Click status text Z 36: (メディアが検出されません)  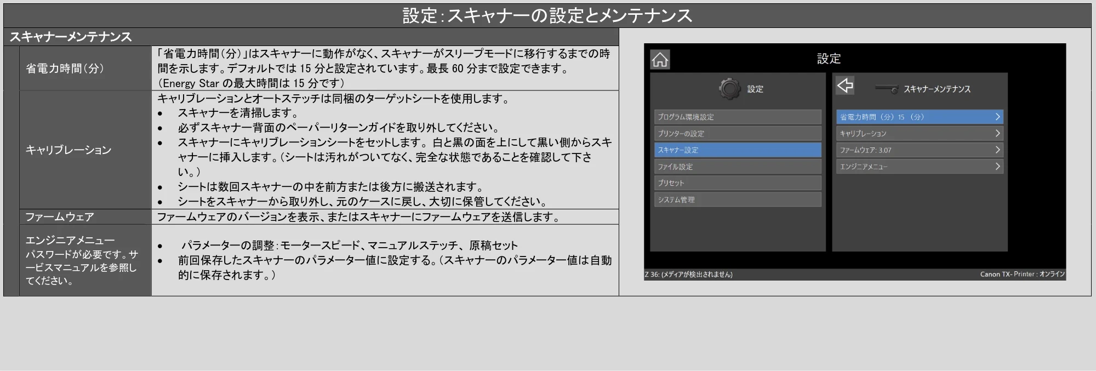(x=689, y=275)
